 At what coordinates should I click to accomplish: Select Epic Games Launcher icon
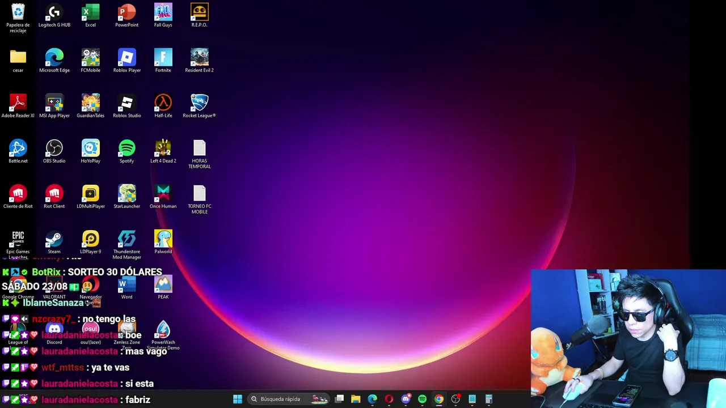(18, 245)
